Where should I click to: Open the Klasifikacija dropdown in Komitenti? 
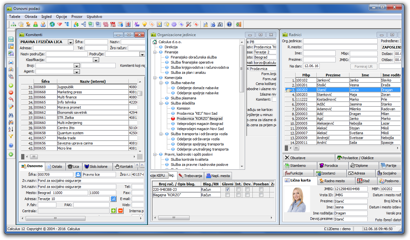click(95, 60)
